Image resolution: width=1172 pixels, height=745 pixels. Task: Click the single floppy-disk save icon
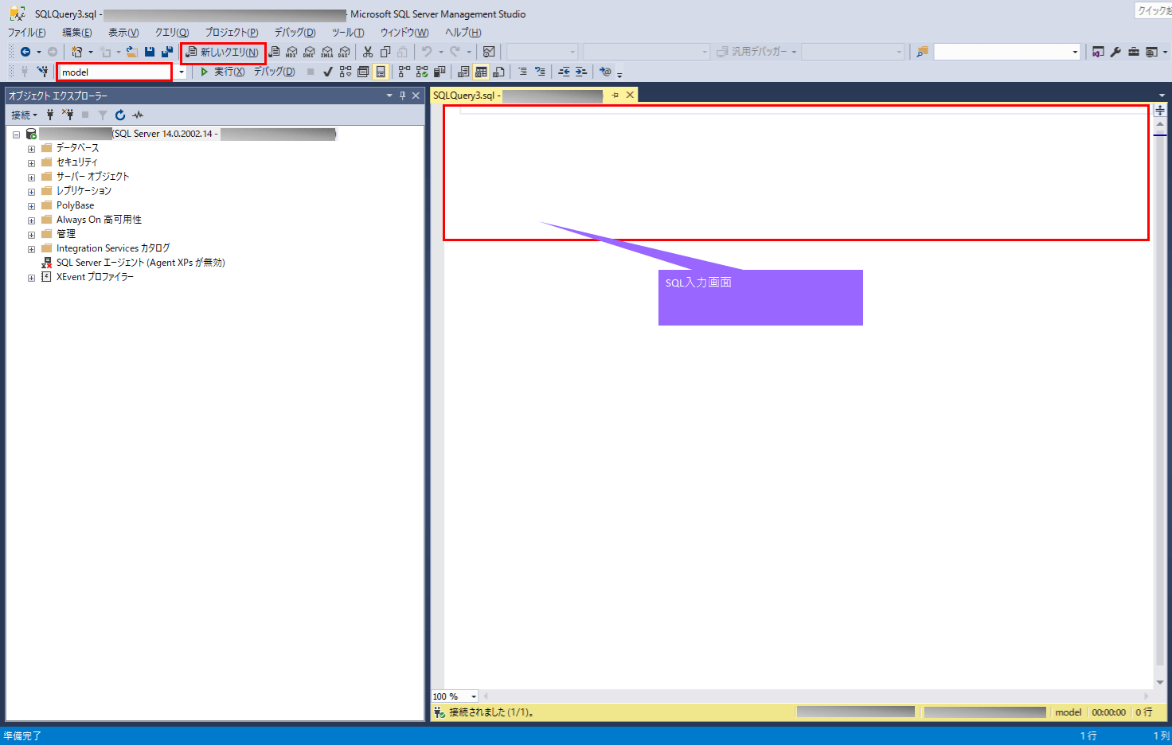tap(150, 52)
